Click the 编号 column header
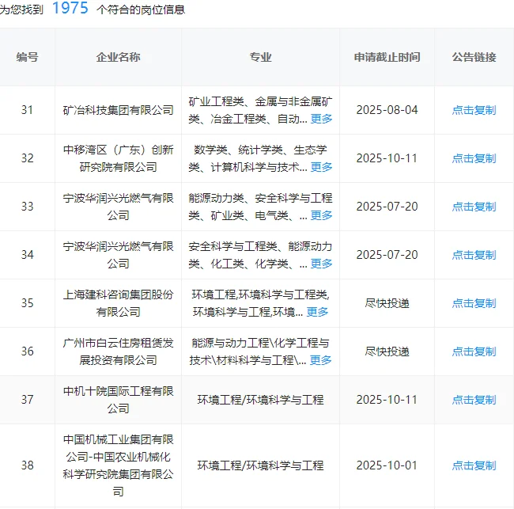 coord(27,57)
